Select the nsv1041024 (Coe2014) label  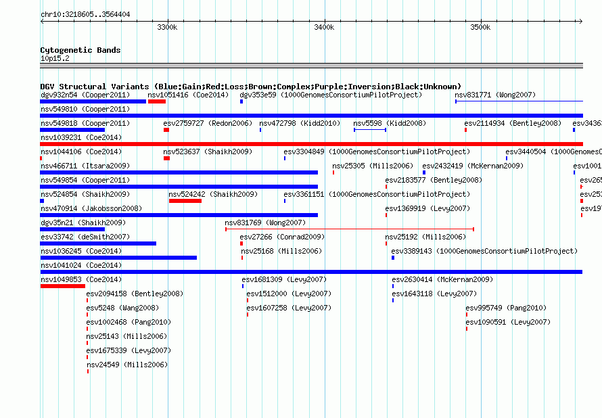[x=81, y=265]
